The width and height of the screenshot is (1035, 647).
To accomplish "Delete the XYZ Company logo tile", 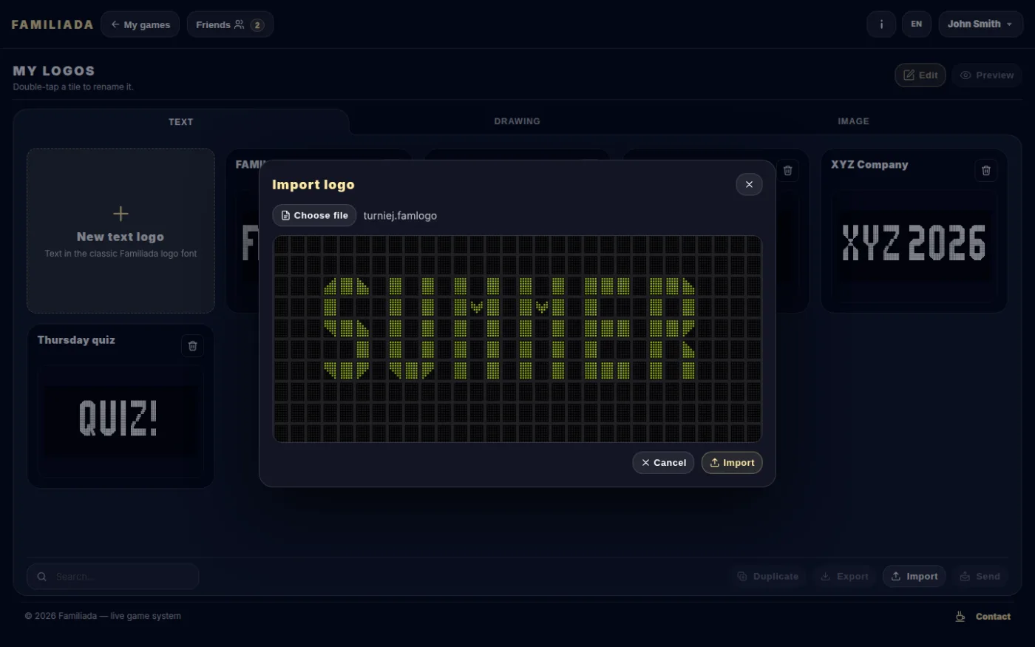I will pyautogui.click(x=985, y=171).
